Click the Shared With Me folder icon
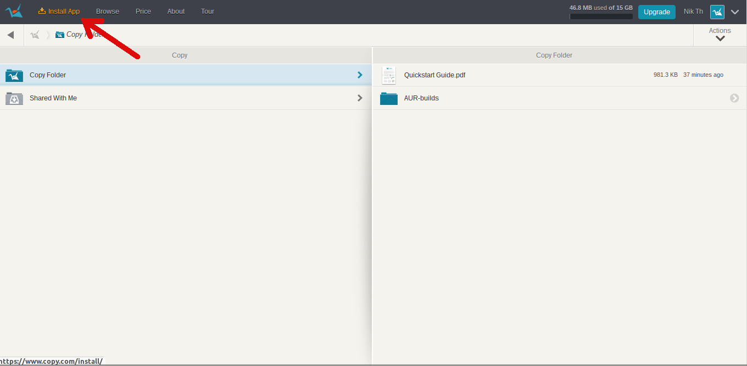The height and width of the screenshot is (366, 747). (x=14, y=98)
